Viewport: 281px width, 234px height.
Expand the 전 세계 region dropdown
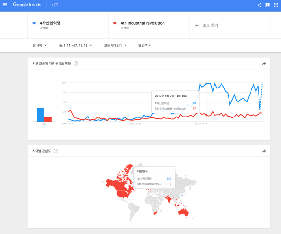tap(40, 45)
